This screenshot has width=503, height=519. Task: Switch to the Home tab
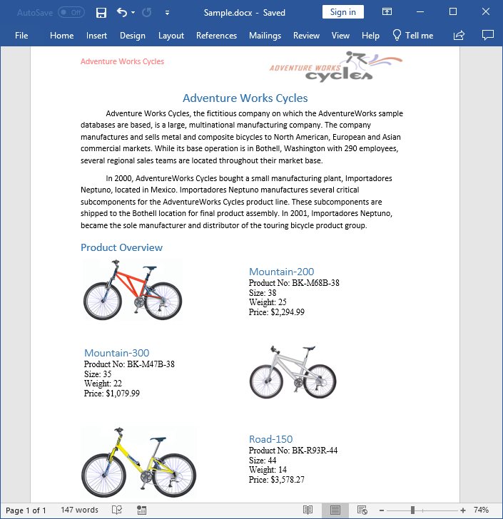(x=61, y=36)
